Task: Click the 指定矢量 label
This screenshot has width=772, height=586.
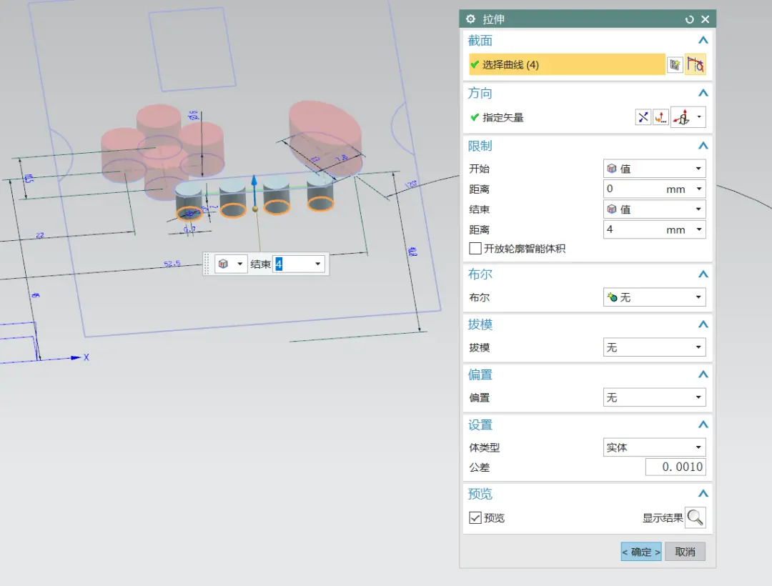Action: click(503, 118)
